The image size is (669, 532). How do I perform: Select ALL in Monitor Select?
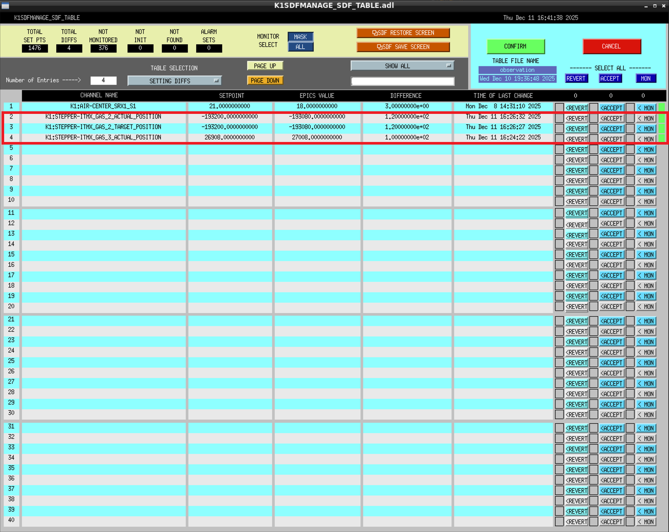[x=300, y=47]
